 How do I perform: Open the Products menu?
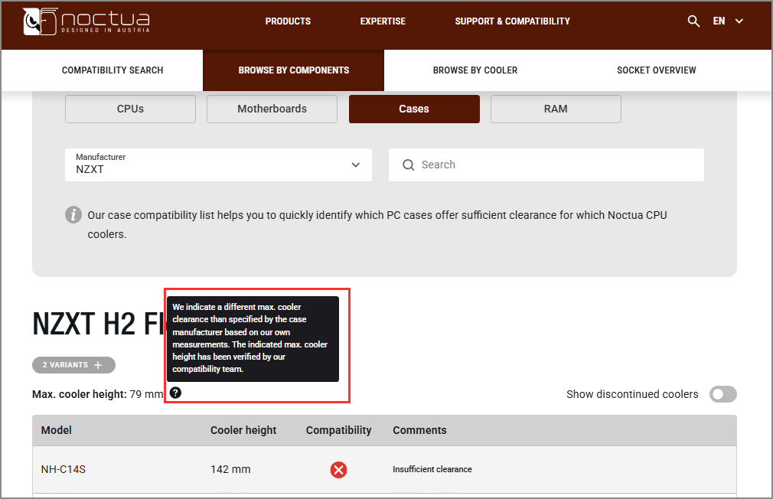[x=288, y=21]
